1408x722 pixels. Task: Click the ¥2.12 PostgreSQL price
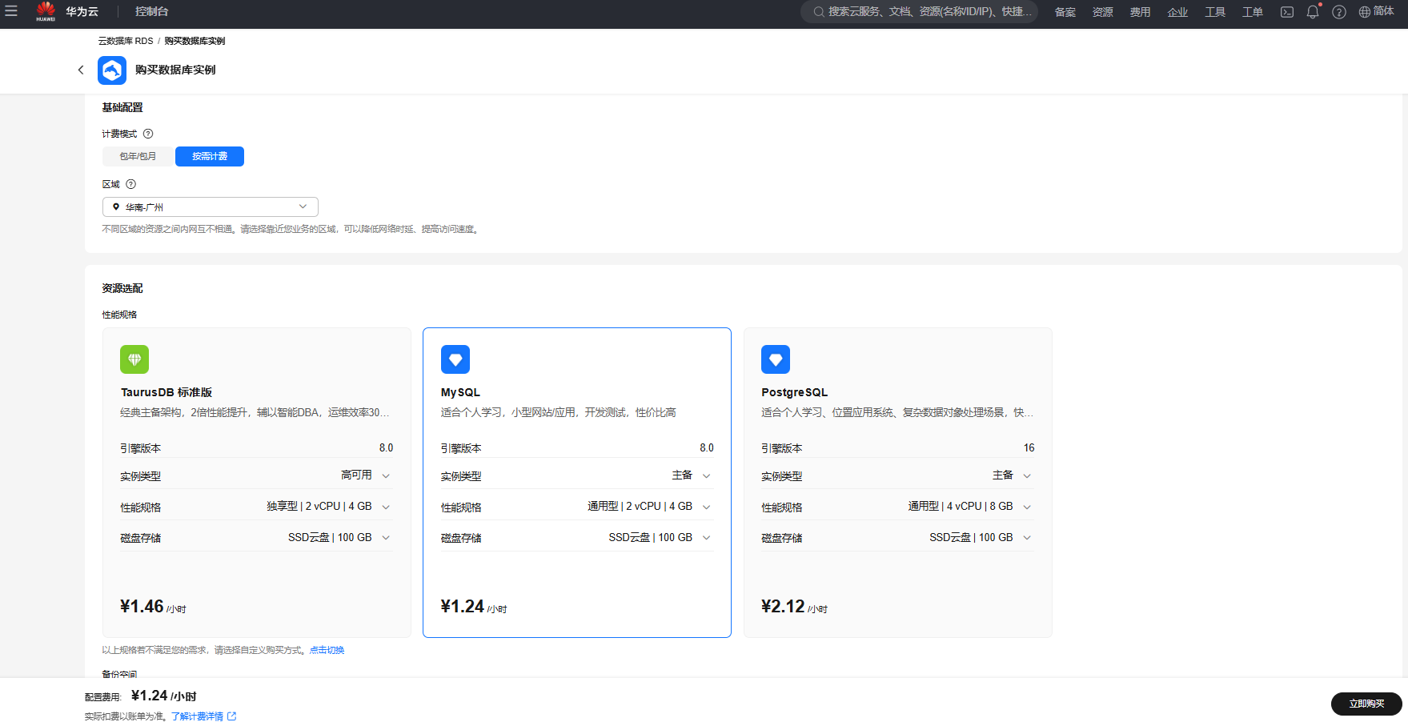[x=783, y=607]
